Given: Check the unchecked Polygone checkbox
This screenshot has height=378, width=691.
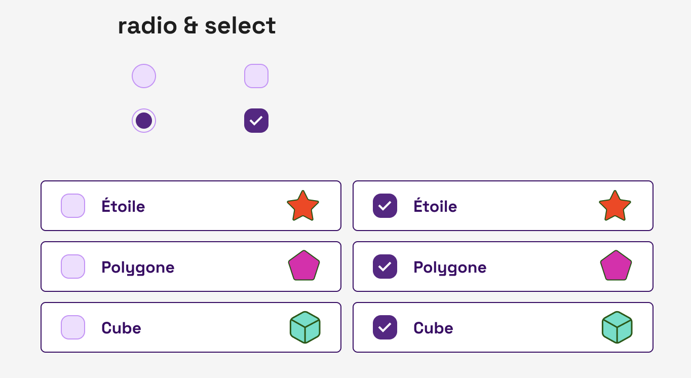Looking at the screenshot, I should point(73,267).
